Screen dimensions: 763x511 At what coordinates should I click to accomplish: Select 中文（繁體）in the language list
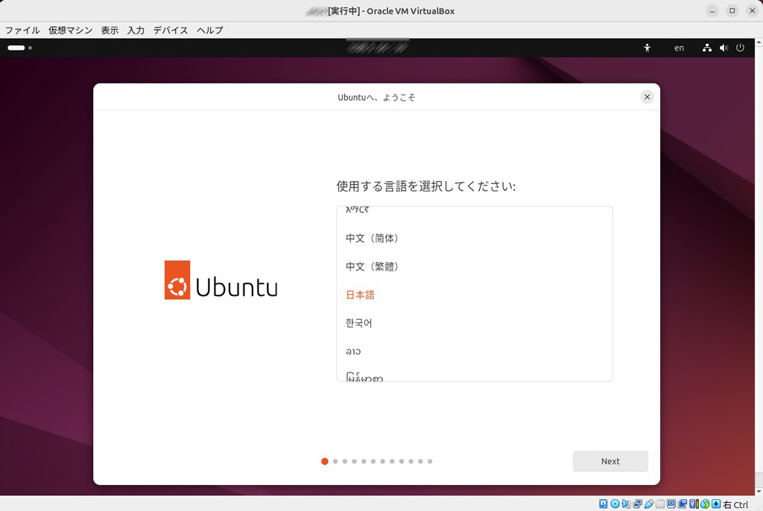(x=475, y=266)
